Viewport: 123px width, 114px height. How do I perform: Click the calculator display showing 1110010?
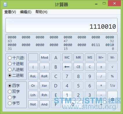click(61, 25)
